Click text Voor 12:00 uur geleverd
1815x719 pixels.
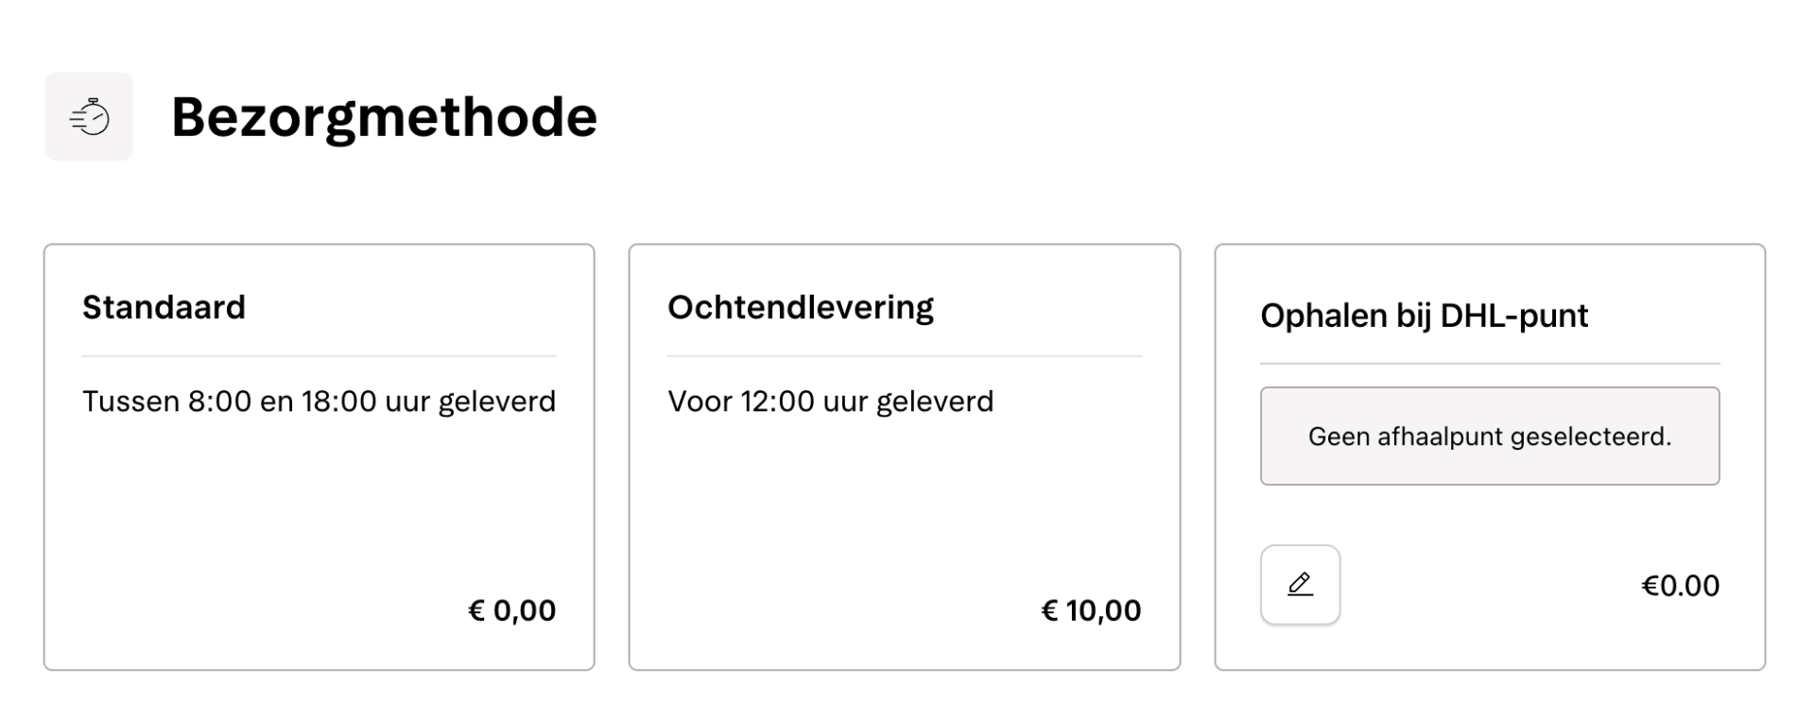[830, 401]
